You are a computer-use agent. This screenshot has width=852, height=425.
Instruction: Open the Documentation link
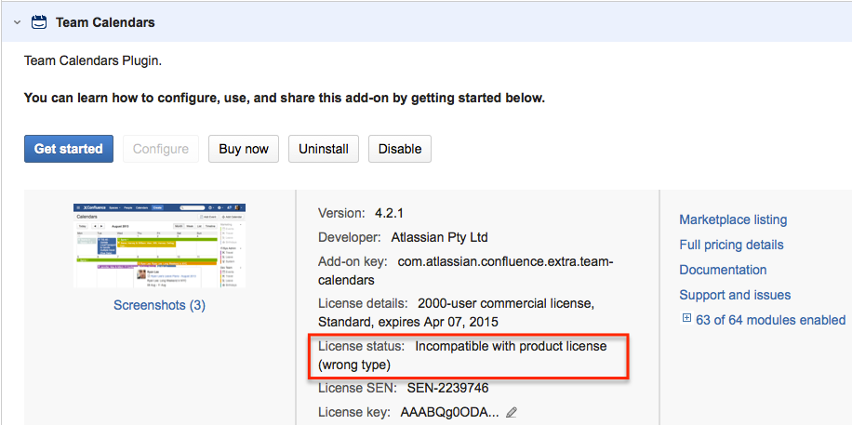pos(724,270)
